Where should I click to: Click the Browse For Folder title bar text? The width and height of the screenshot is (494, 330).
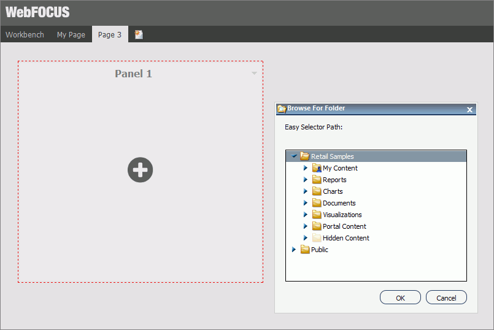pyautogui.click(x=316, y=108)
